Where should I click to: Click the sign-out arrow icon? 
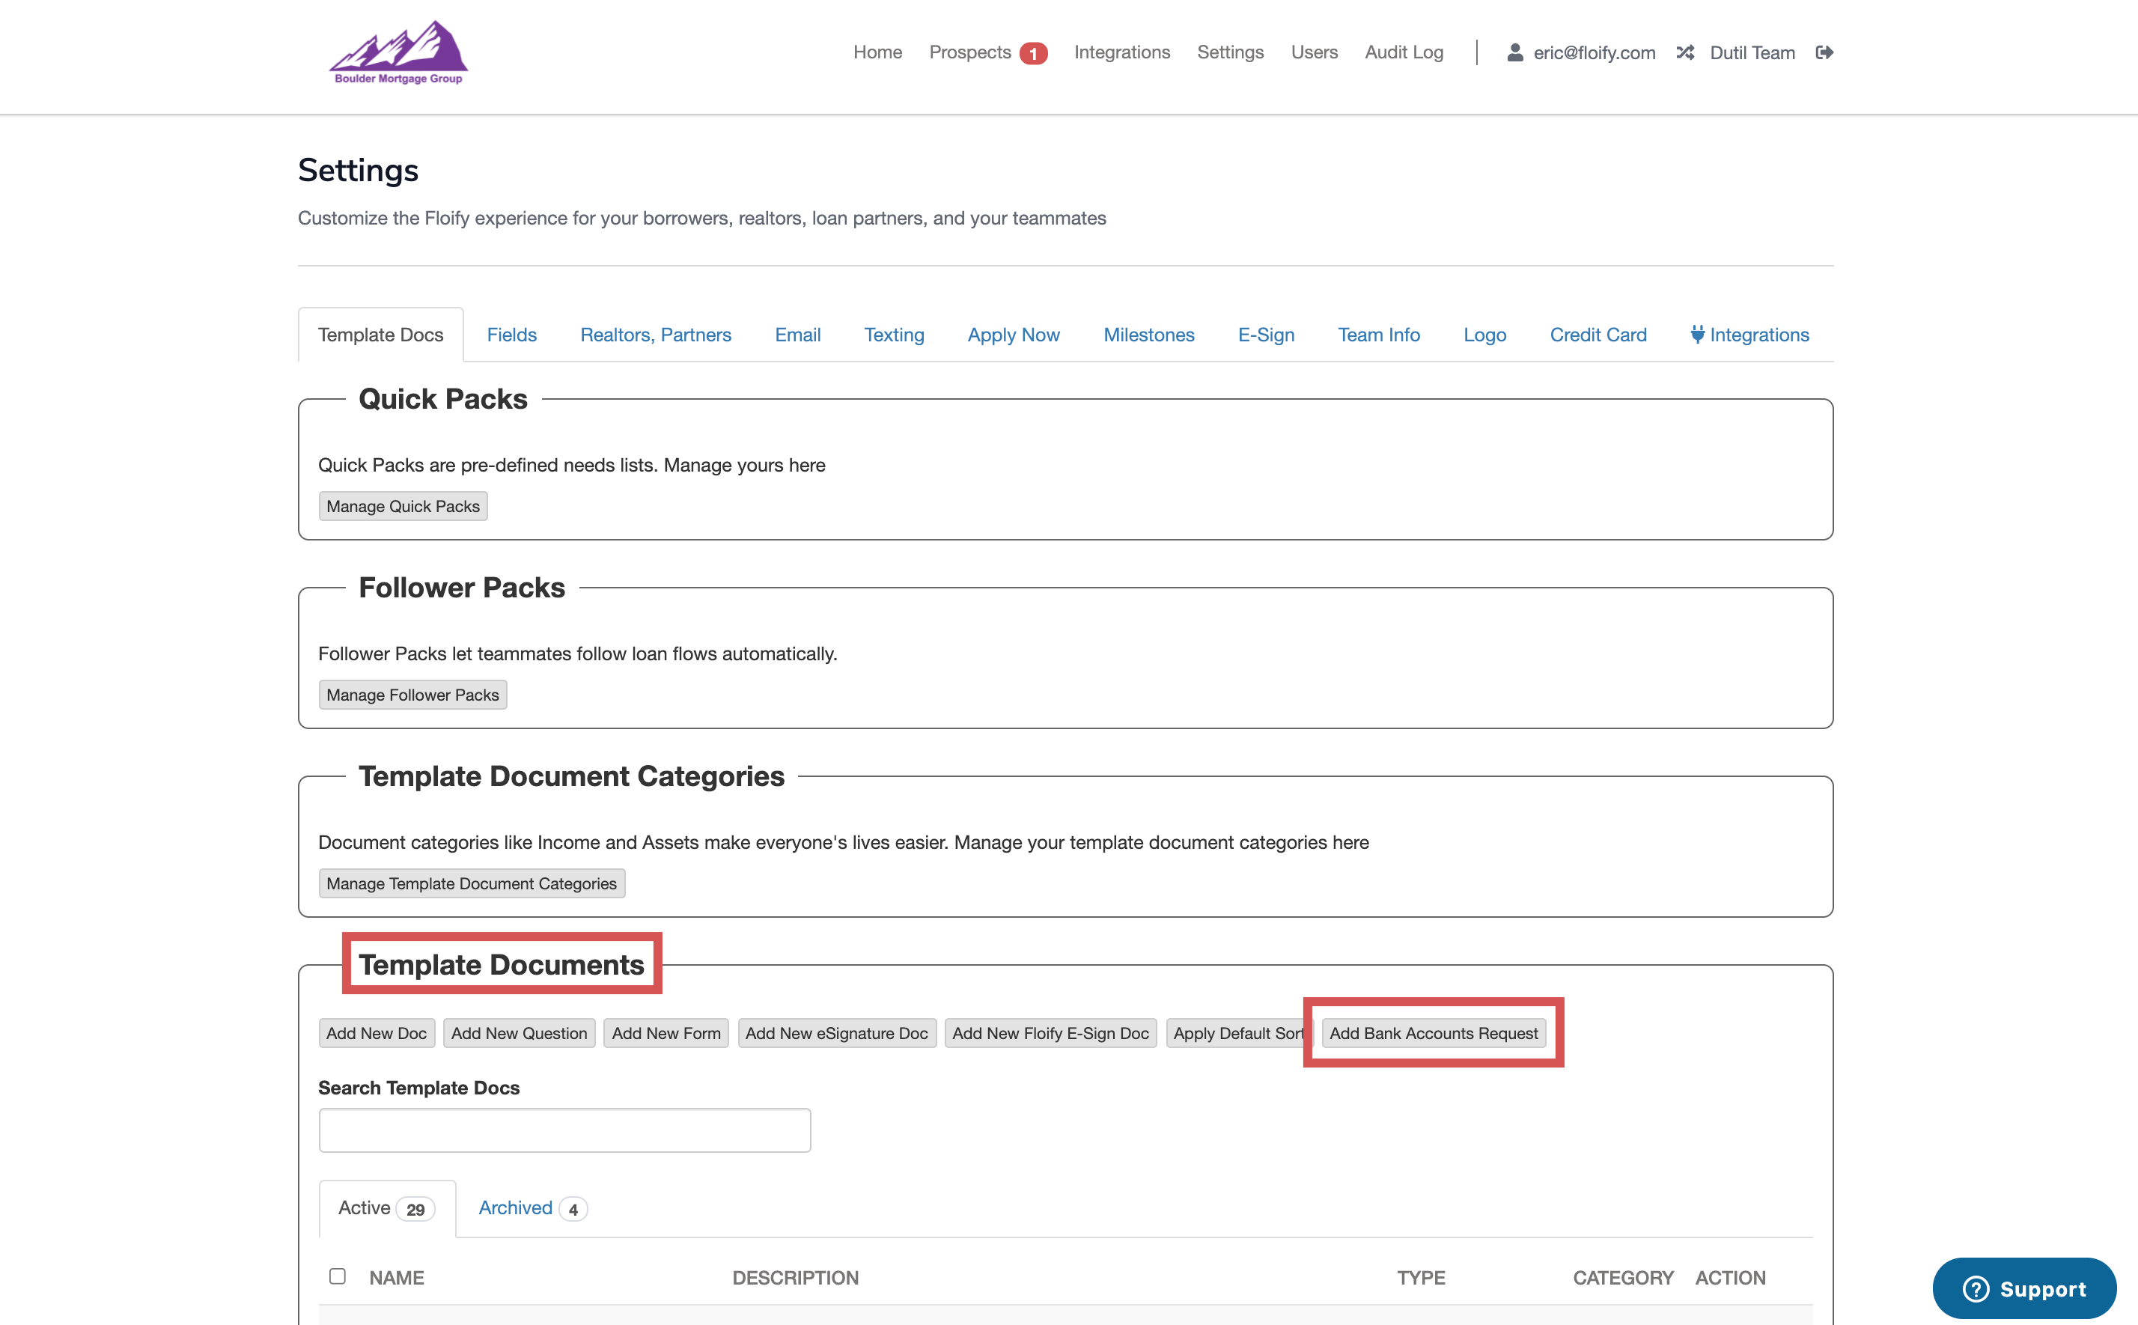click(x=1824, y=52)
